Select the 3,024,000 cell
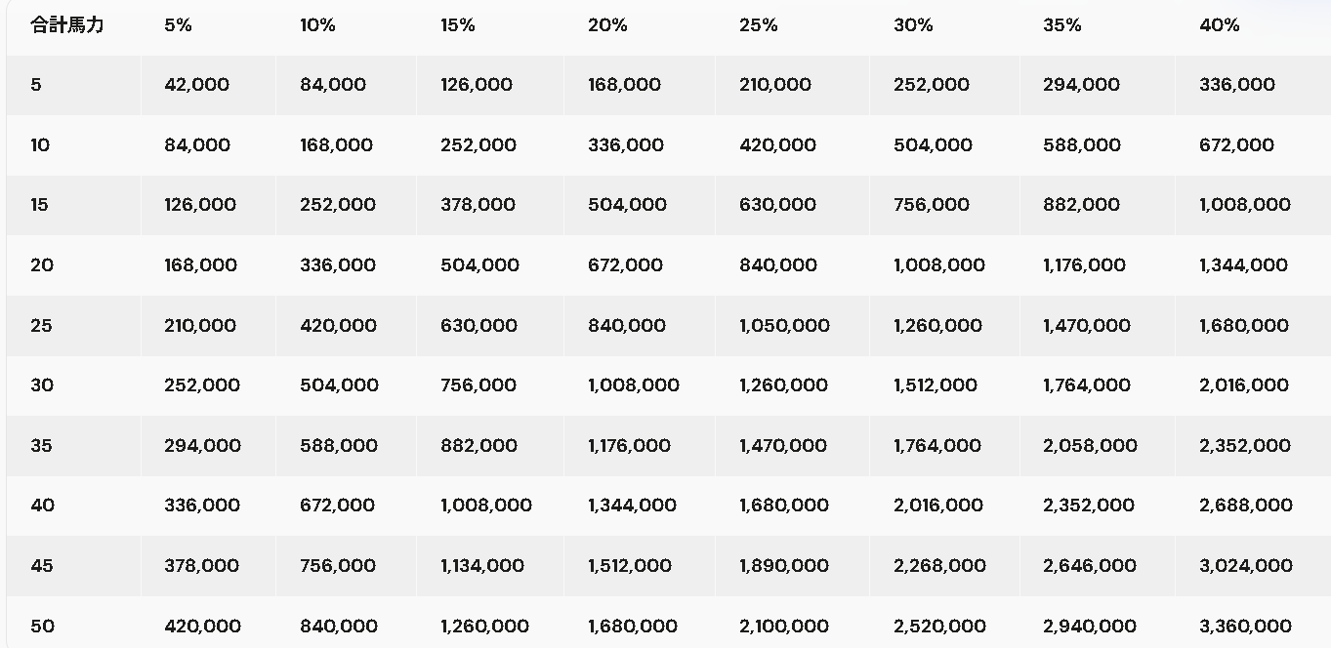This screenshot has height=648, width=1331. tap(1245, 566)
